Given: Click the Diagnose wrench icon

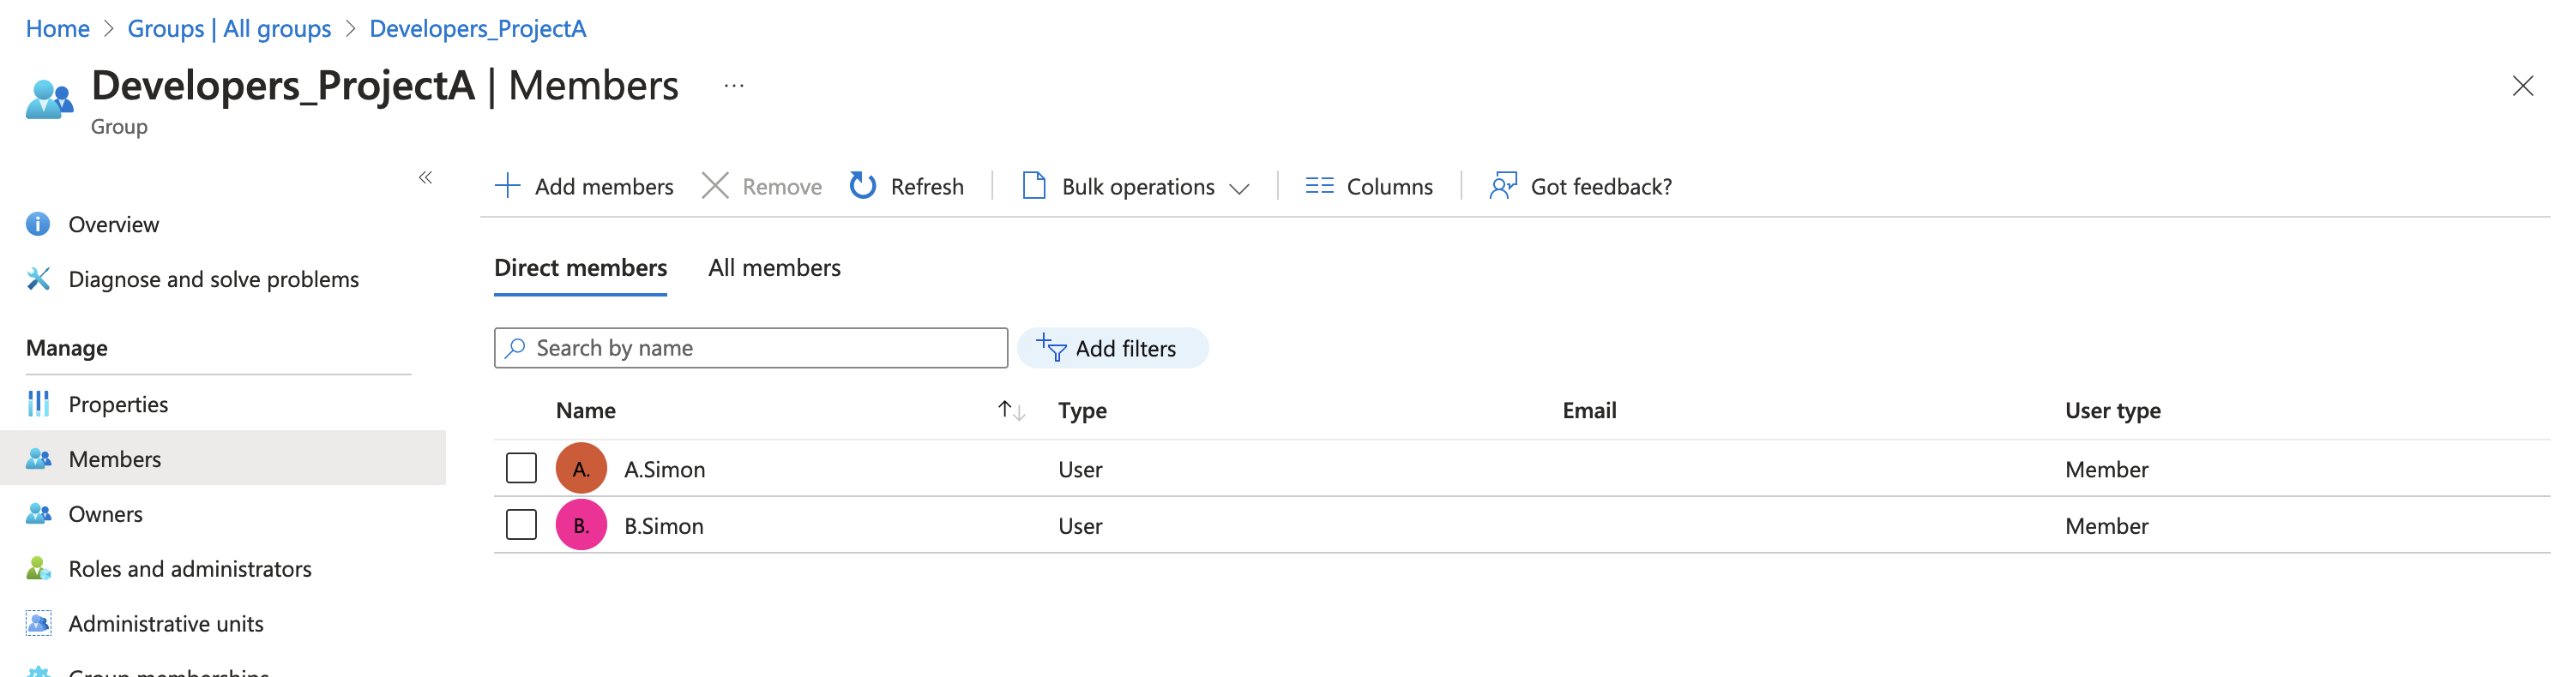Looking at the screenshot, I should tap(38, 279).
